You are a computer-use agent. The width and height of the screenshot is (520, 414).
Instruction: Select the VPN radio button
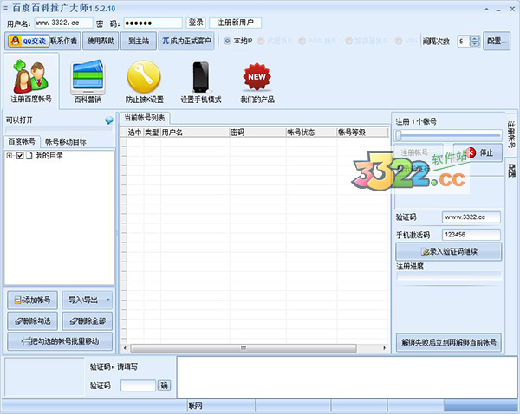click(400, 41)
